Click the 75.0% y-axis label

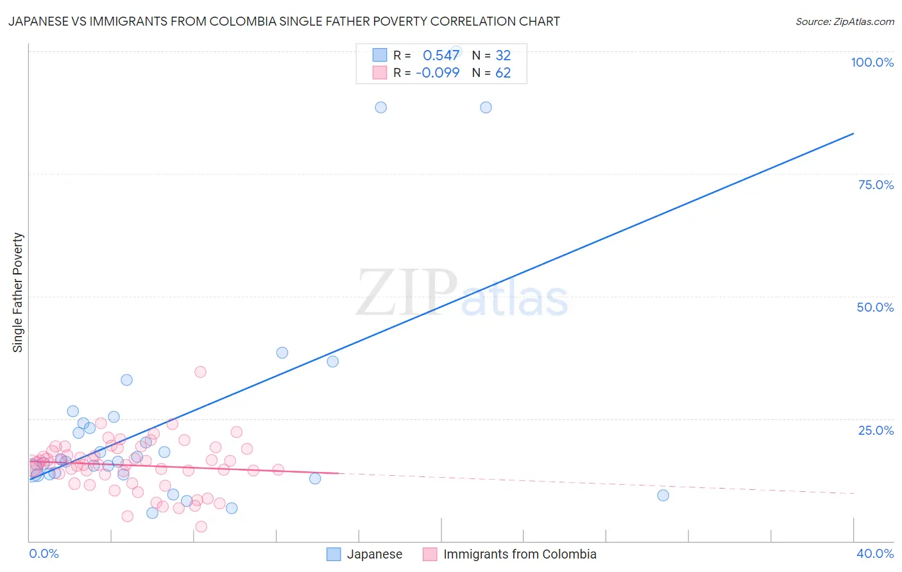pyautogui.click(x=876, y=185)
